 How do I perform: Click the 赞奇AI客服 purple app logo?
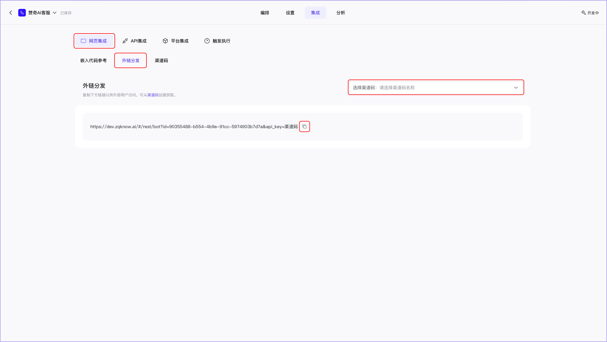pos(22,13)
